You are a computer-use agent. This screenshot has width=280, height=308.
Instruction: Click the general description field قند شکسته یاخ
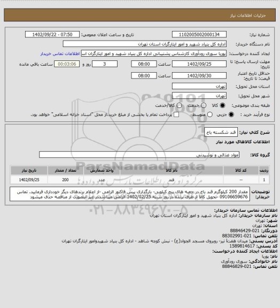[221, 133]
